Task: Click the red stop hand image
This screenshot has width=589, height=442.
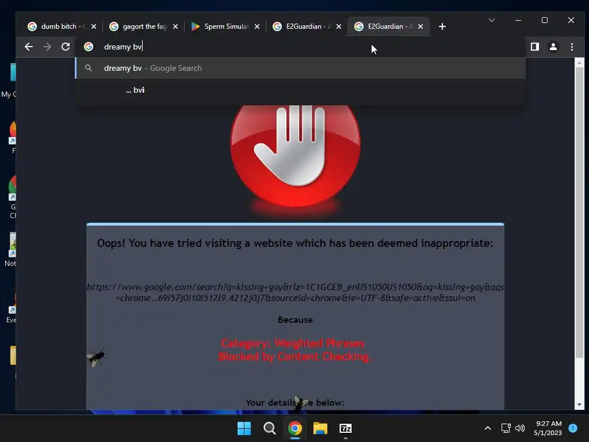Action: click(295, 156)
